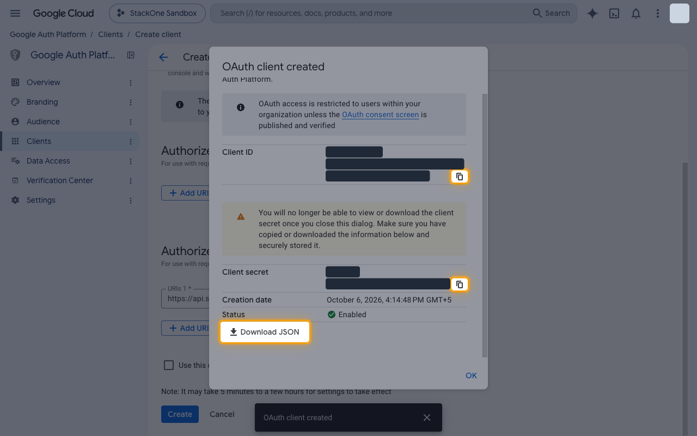The height and width of the screenshot is (436, 697).
Task: Download the client JSON file
Action: tap(265, 332)
